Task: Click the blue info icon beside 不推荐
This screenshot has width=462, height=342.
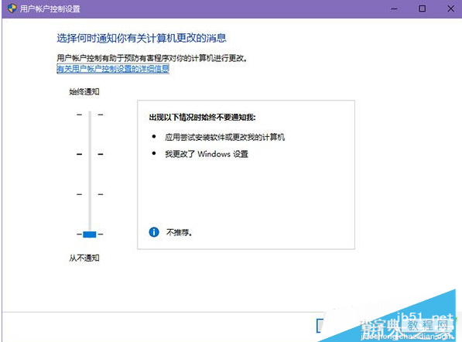Action: click(x=154, y=232)
